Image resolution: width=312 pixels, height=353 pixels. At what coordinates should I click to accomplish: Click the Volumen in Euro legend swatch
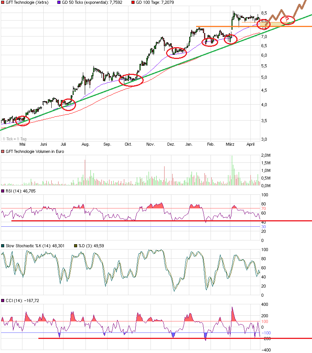click(x=3, y=151)
